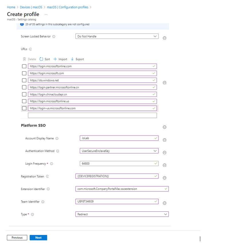Click the info icon beside Registration Token
The height and width of the screenshot is (245, 232).
(x=47, y=177)
